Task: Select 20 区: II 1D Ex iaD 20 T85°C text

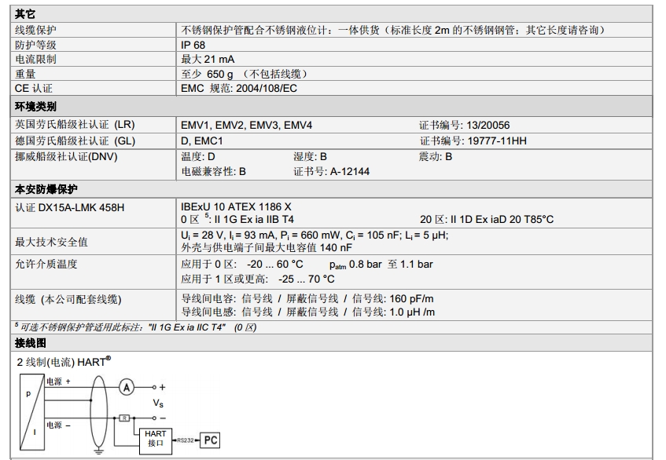Action: click(487, 220)
